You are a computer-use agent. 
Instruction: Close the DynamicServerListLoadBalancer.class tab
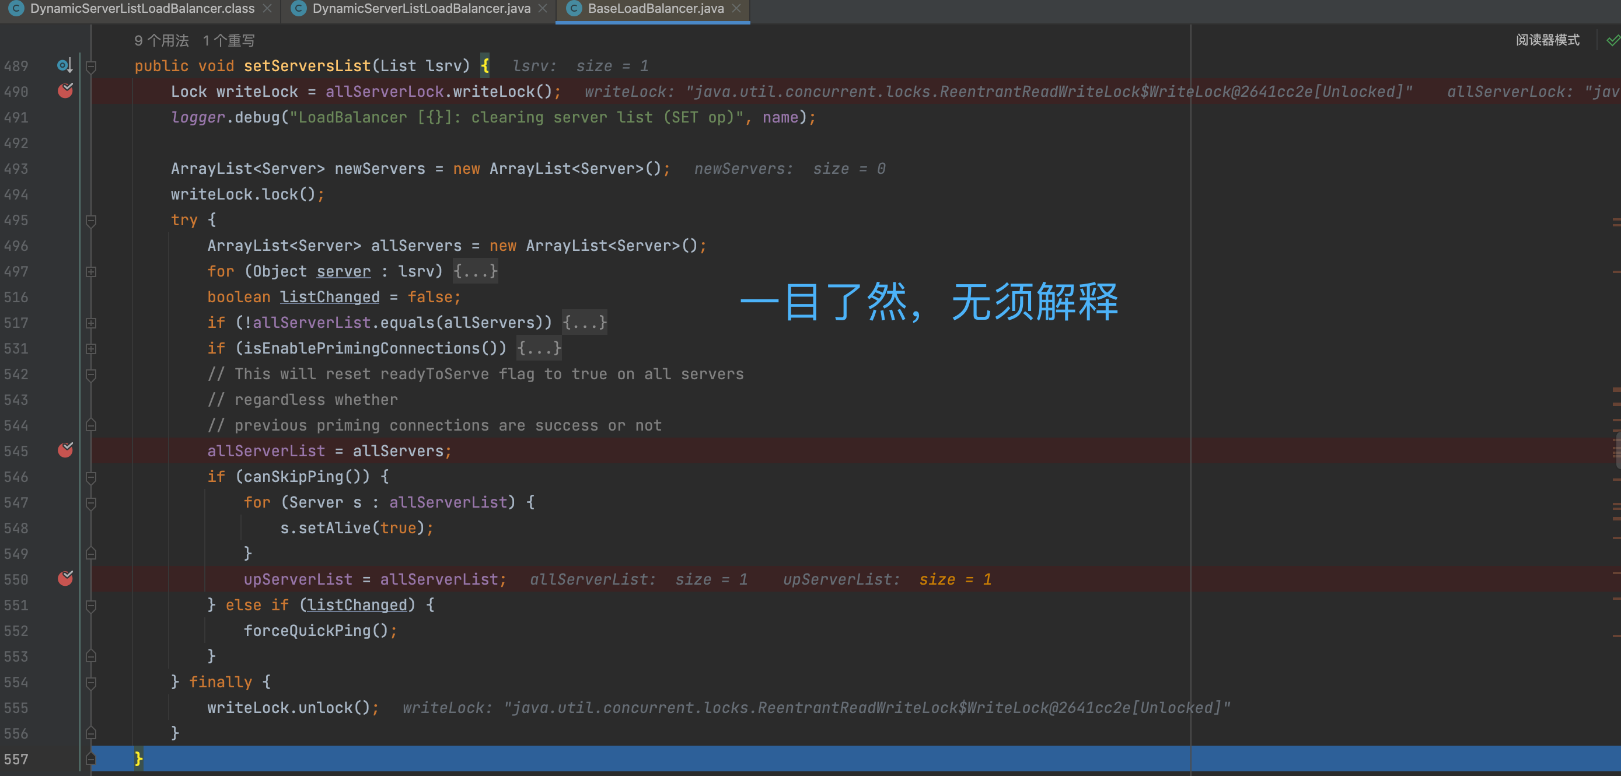[267, 9]
